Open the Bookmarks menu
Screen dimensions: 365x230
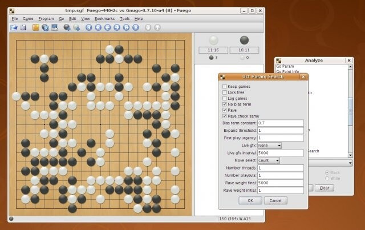coord(104,19)
